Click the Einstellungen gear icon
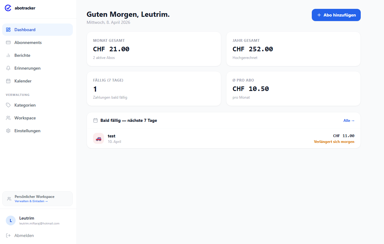Image resolution: width=384 pixels, height=244 pixels. point(8,131)
